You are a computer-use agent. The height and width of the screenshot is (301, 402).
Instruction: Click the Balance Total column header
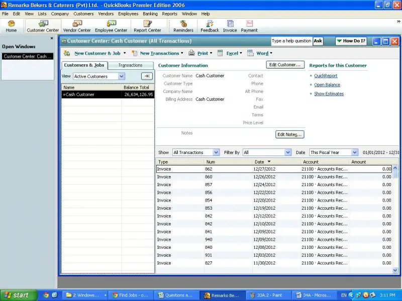(x=138, y=87)
